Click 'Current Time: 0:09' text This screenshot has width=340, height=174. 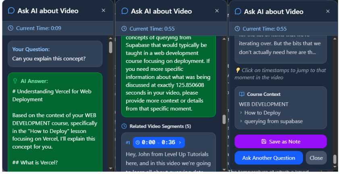(x=39, y=28)
